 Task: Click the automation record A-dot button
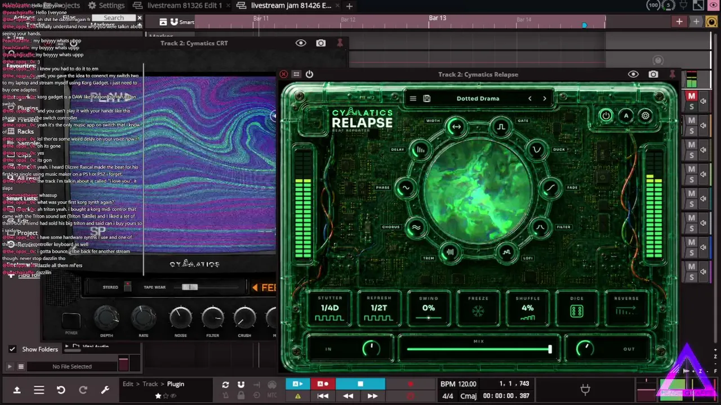coord(323,384)
